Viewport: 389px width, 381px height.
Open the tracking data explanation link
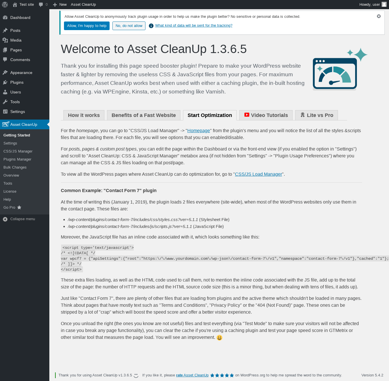click(194, 26)
